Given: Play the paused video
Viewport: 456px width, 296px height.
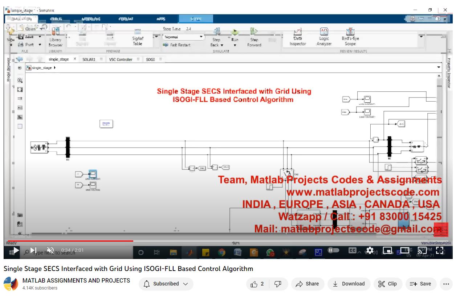Looking at the screenshot, I should [x=16, y=250].
